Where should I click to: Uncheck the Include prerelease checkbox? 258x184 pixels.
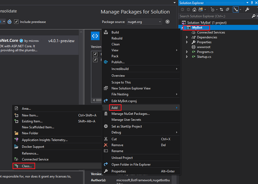pos(16,22)
